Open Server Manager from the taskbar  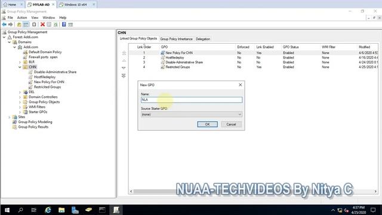point(75,210)
